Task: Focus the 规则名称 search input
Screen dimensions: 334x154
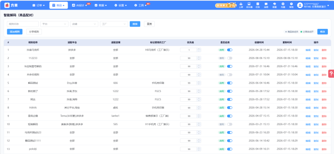Action: click(x=23, y=24)
